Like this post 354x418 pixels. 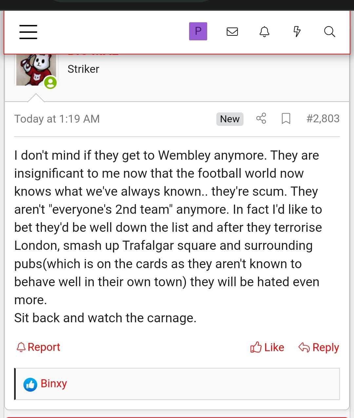pos(267,347)
